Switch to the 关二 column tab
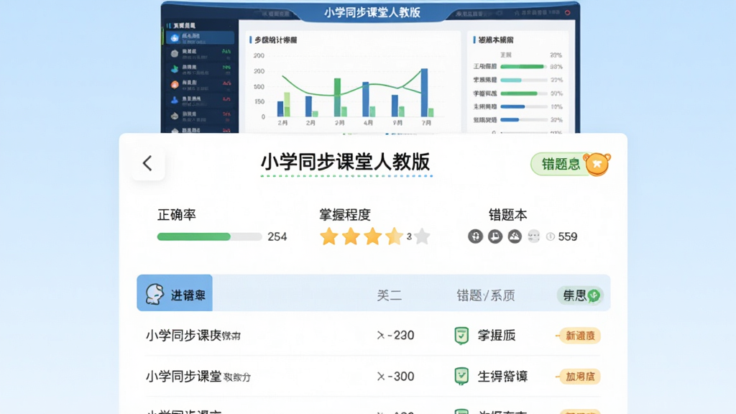Viewport: 736px width, 414px height. [x=389, y=295]
